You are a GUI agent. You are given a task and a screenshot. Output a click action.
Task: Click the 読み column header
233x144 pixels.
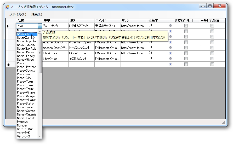[81, 21]
